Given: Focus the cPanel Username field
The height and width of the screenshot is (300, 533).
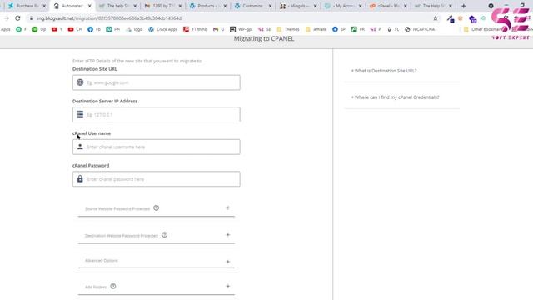Looking at the screenshot, I should 157,147.
